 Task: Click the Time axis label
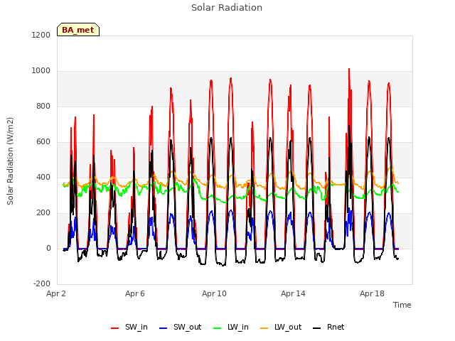402,305
